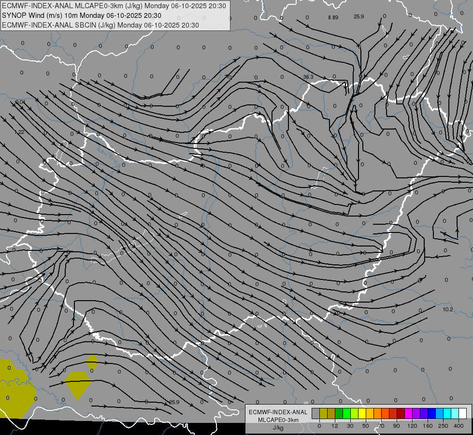Click the magenta swatch in the color scale
The width and height of the screenshot is (473, 435).
pos(408,413)
